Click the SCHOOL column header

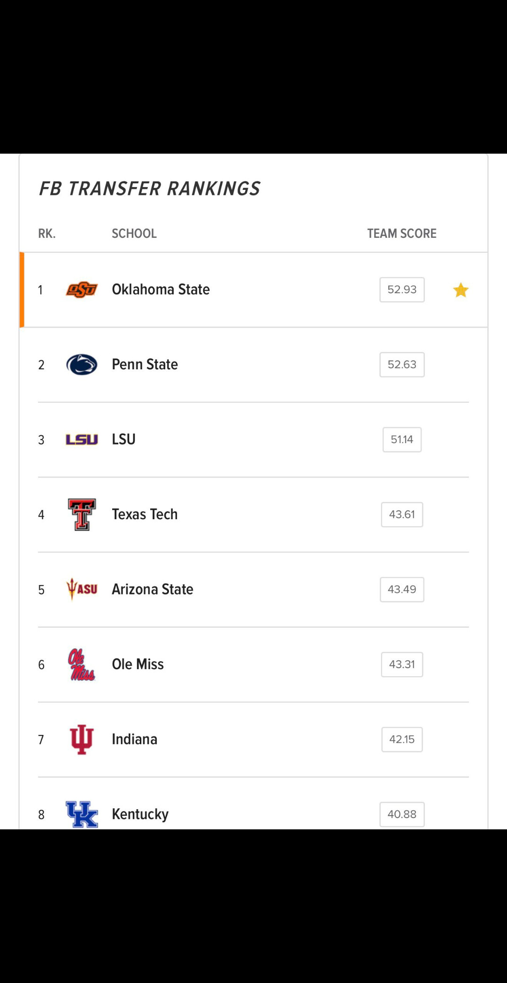click(134, 234)
